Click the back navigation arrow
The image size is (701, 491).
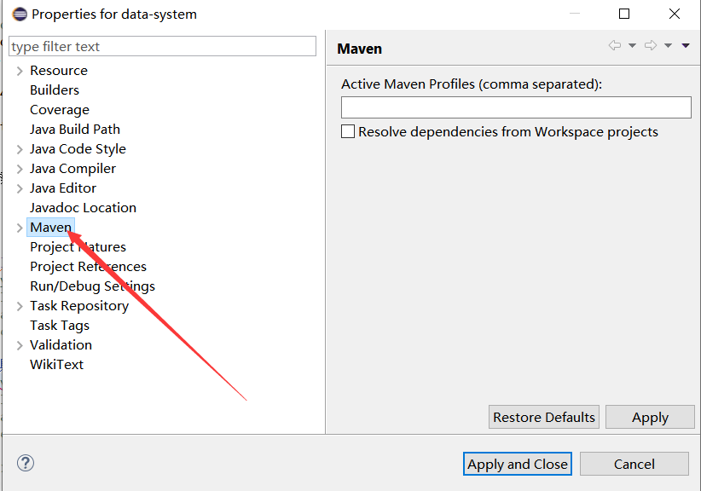615,45
